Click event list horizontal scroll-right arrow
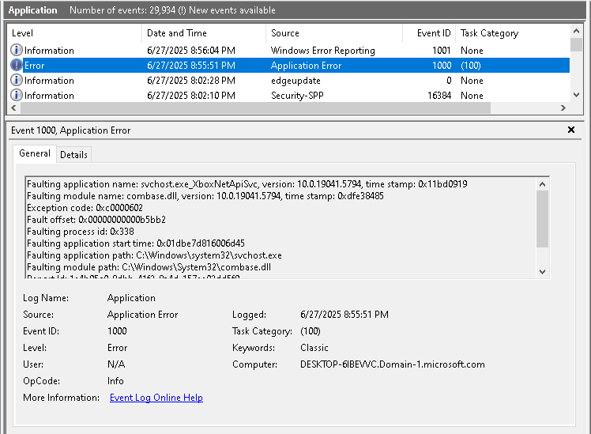The image size is (591, 434). [x=563, y=108]
